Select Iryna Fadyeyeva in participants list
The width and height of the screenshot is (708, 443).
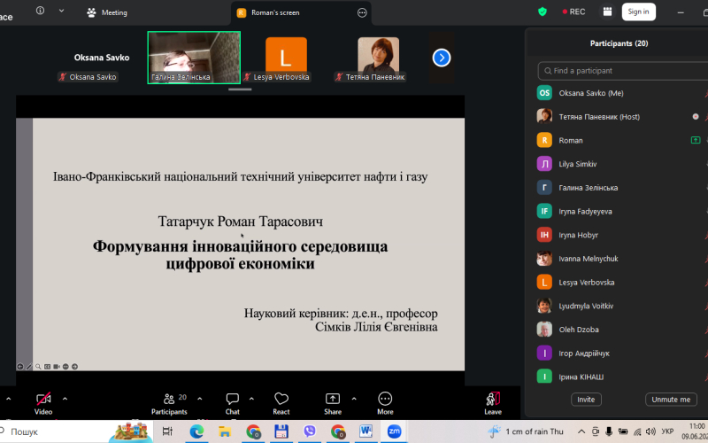coord(621,211)
